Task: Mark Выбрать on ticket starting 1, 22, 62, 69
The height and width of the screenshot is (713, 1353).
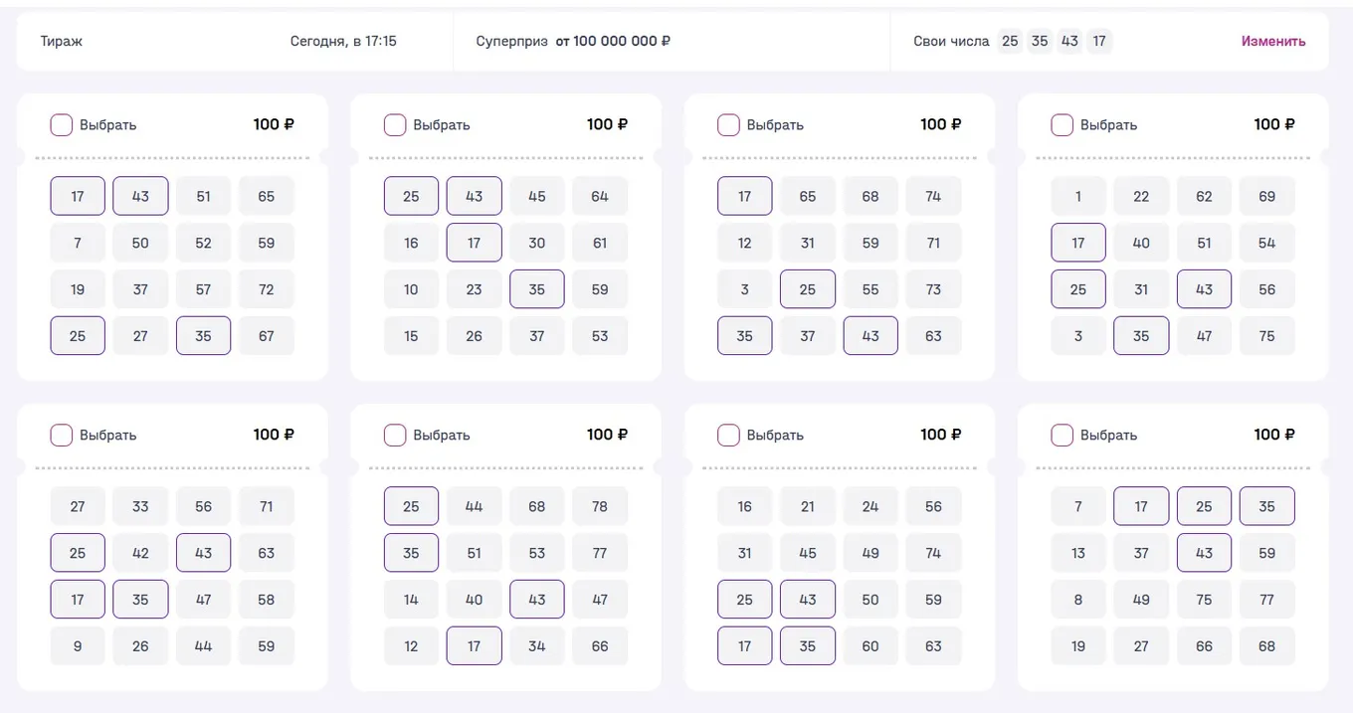Action: (x=1063, y=125)
